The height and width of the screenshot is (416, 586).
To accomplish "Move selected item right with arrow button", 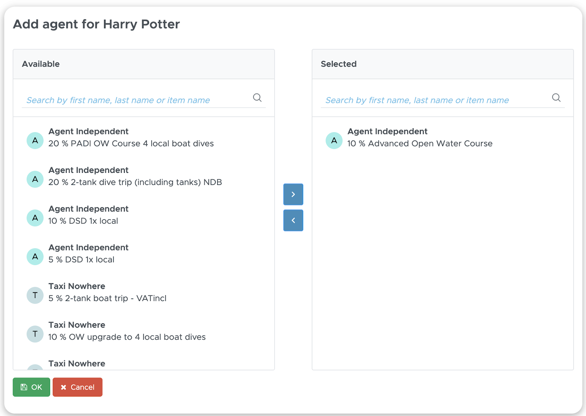I will tap(293, 194).
